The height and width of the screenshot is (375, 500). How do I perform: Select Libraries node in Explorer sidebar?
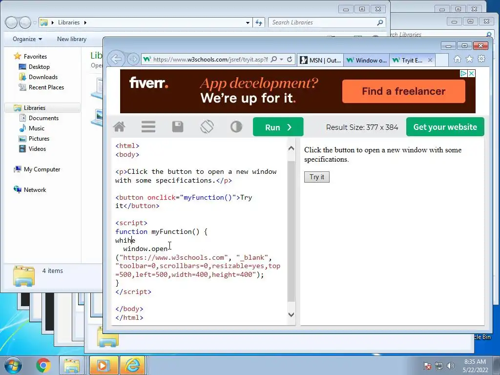coord(35,108)
